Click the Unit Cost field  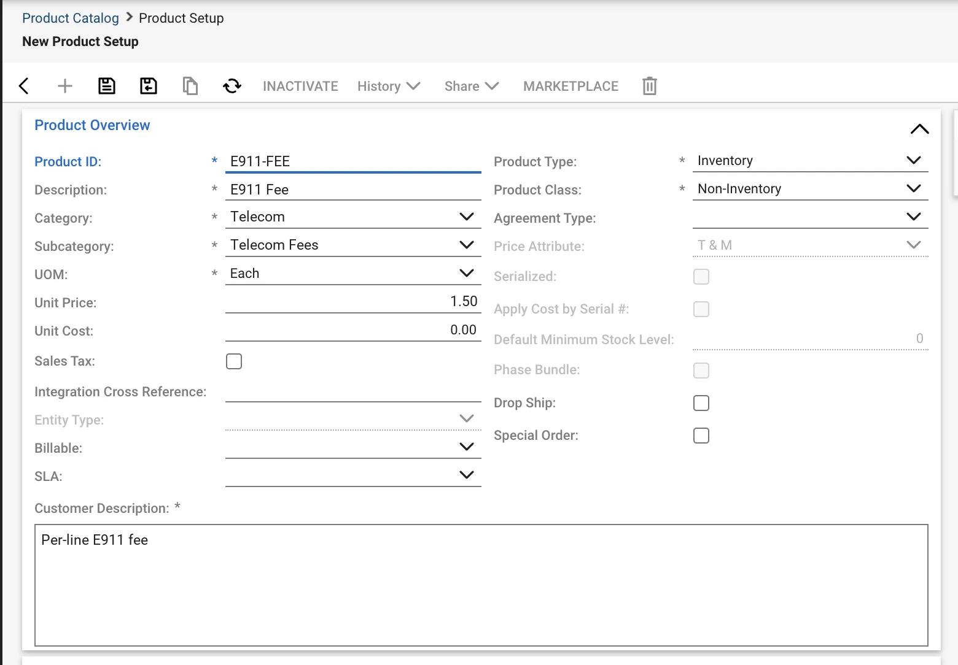(353, 330)
